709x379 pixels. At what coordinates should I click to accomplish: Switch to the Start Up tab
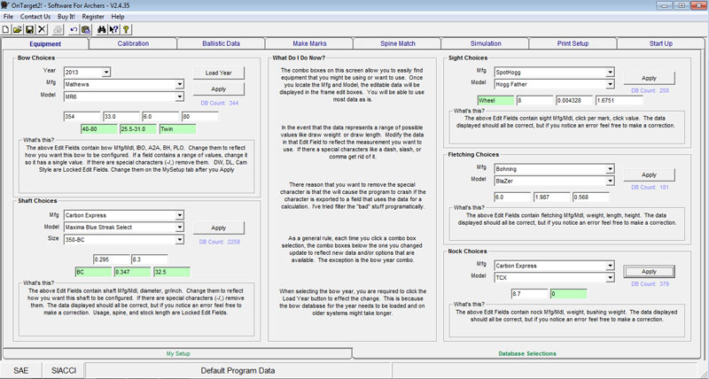tap(660, 43)
